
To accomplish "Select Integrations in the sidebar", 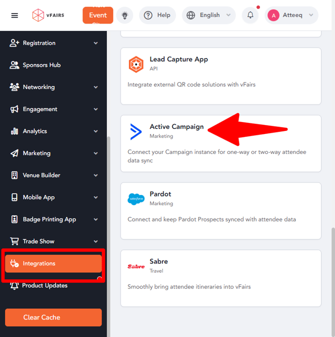I will [53, 263].
